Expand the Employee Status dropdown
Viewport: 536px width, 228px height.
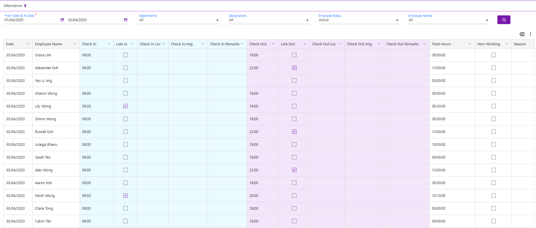pyautogui.click(x=397, y=20)
